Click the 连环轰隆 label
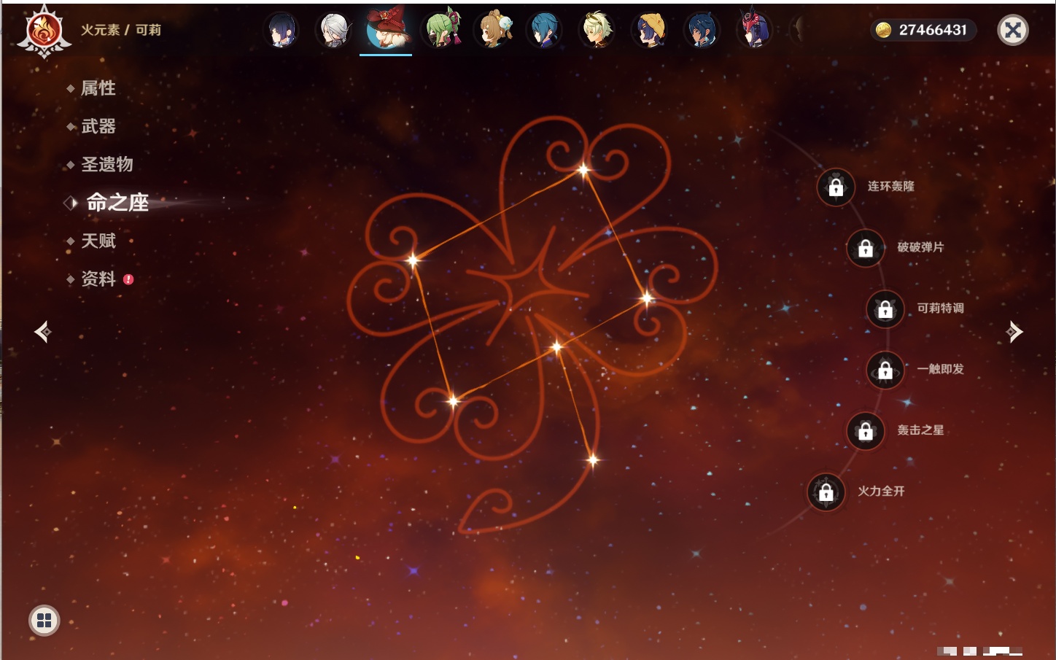 890,187
